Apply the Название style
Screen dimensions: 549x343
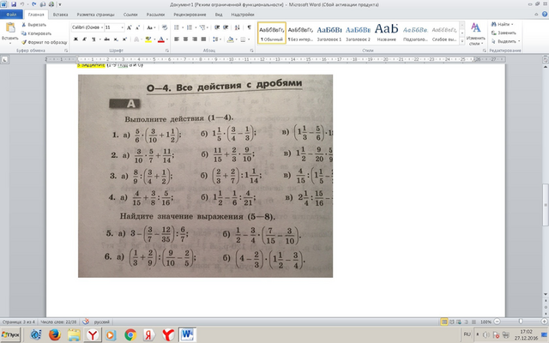pyautogui.click(x=387, y=33)
